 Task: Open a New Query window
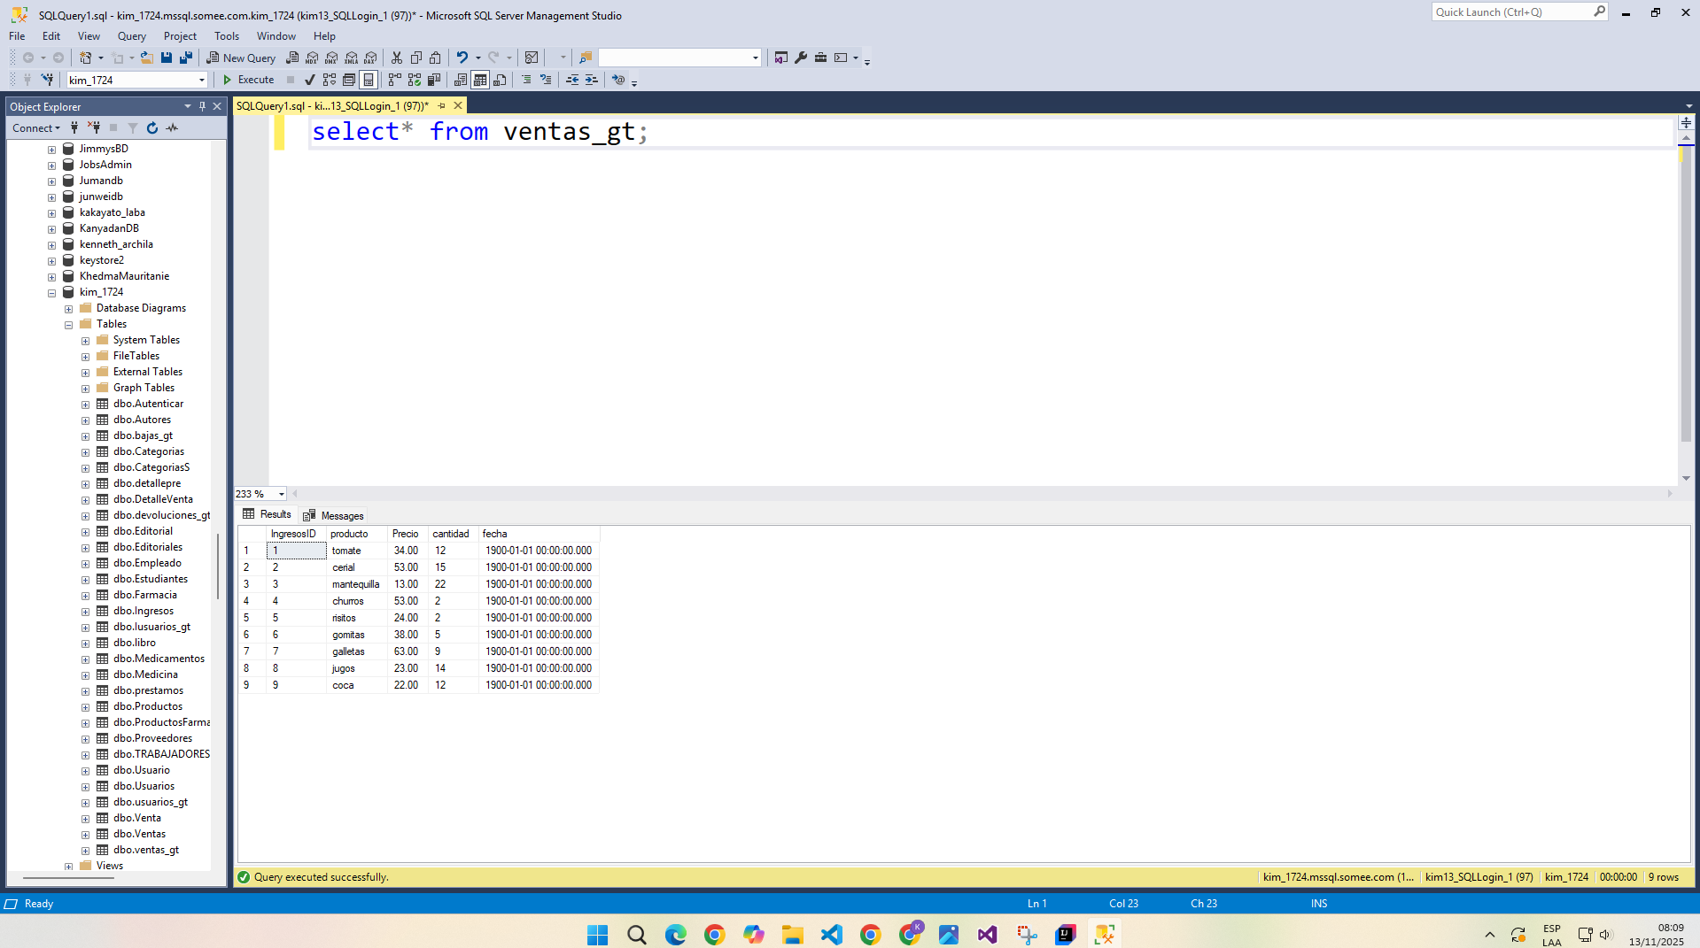pos(241,58)
